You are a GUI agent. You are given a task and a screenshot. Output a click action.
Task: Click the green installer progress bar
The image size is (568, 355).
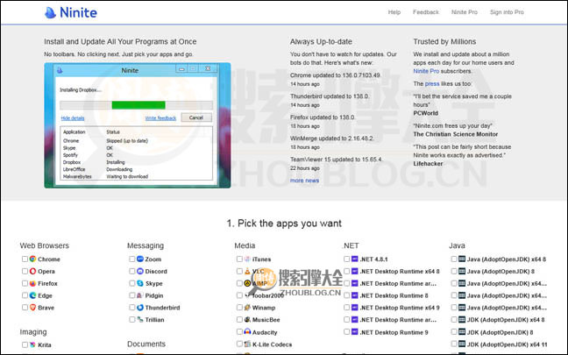[x=138, y=105]
